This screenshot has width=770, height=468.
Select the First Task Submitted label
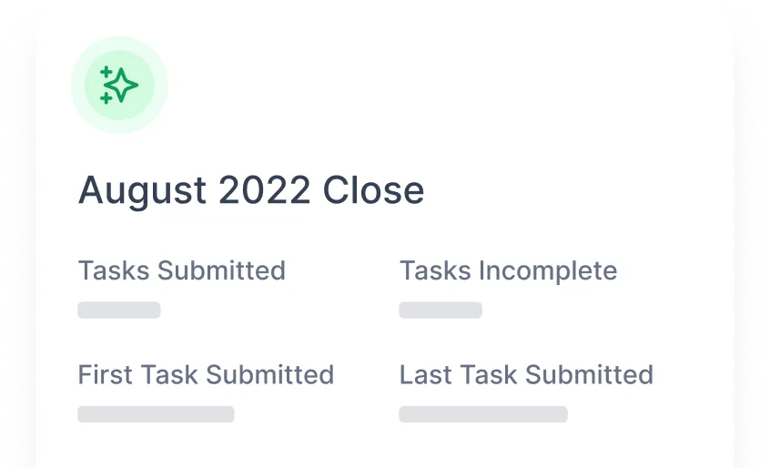(206, 374)
